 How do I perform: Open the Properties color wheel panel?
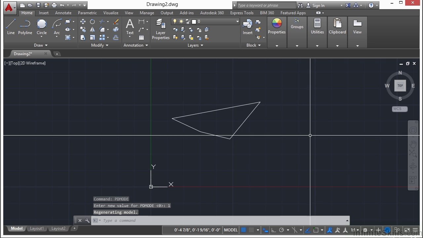(277, 32)
